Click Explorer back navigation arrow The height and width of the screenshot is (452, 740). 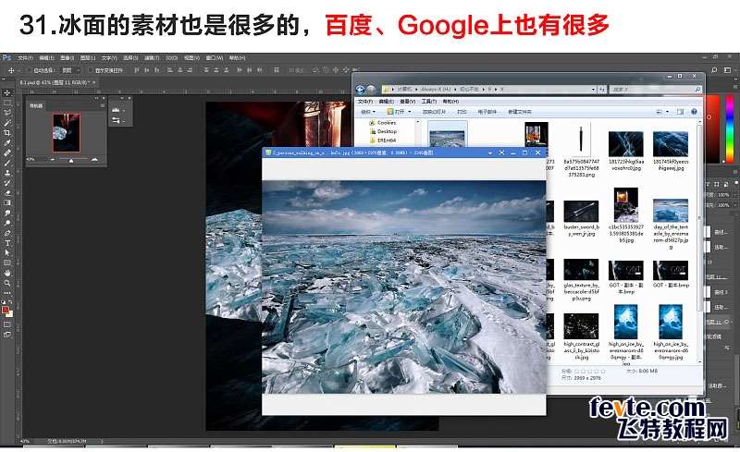pyautogui.click(x=360, y=90)
